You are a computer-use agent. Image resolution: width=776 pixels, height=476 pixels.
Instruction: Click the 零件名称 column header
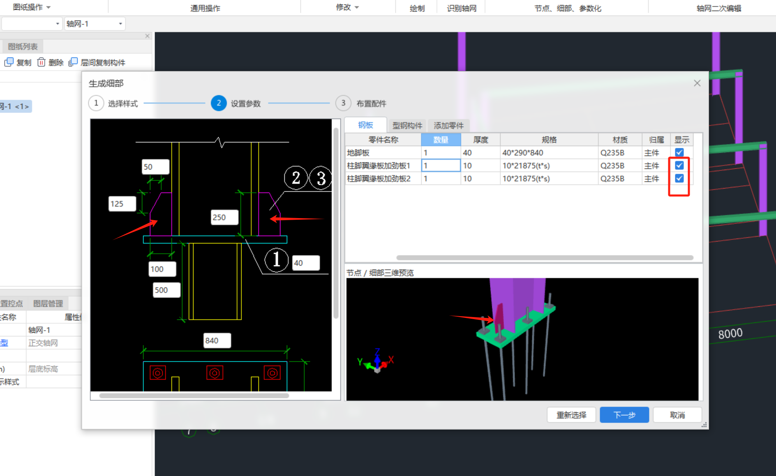(x=383, y=140)
